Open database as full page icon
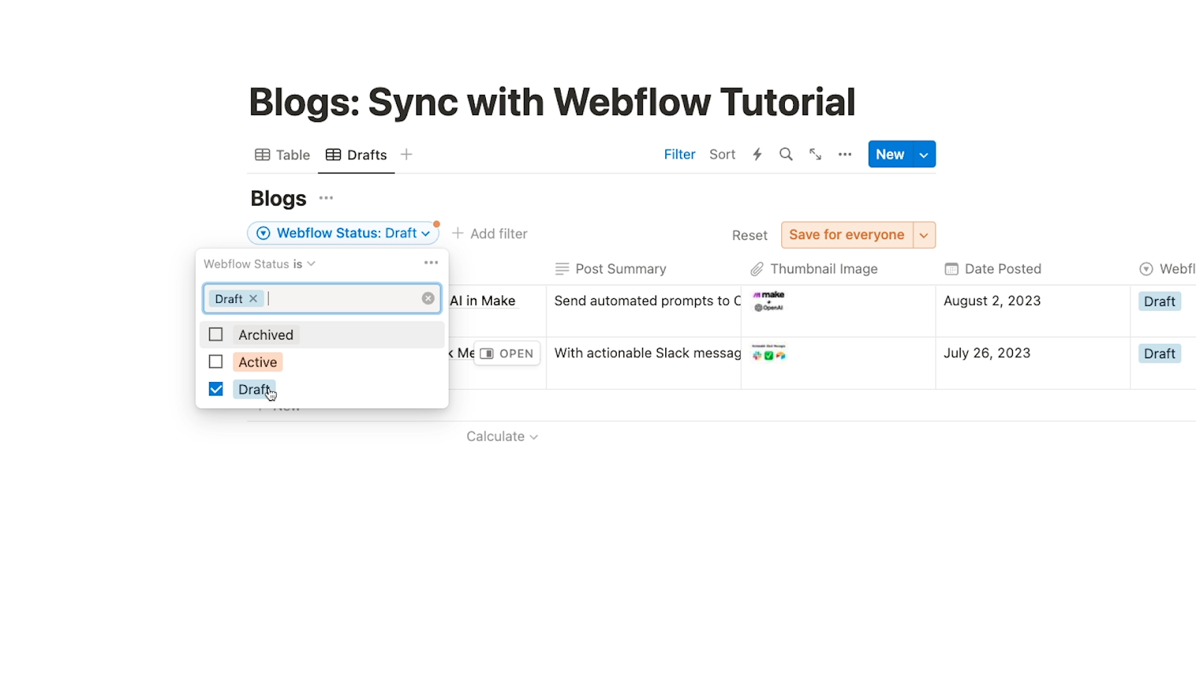The height and width of the screenshot is (673, 1196). pyautogui.click(x=816, y=154)
